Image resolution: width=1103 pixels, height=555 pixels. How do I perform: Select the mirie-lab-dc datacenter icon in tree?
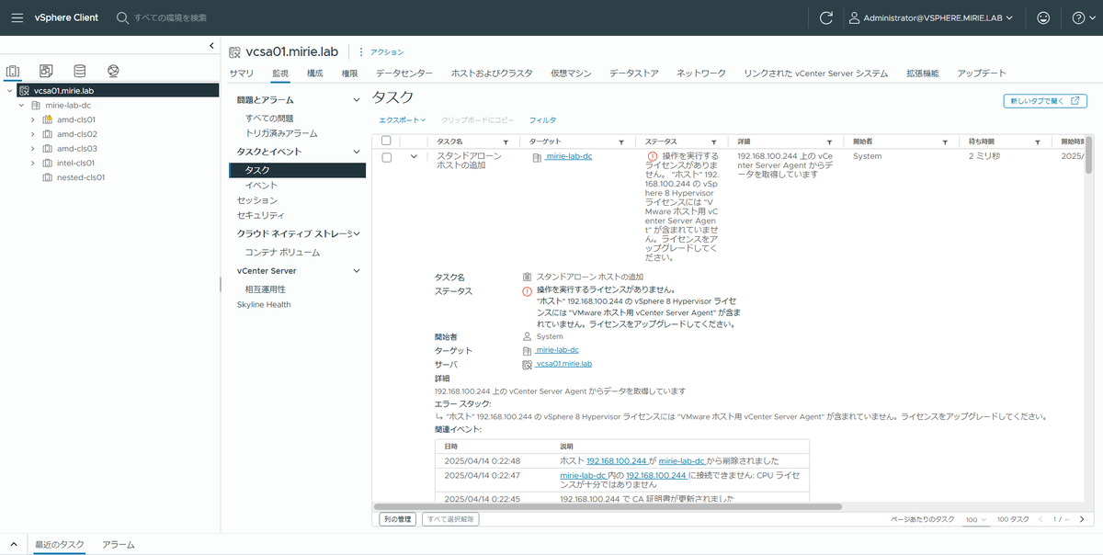point(36,105)
